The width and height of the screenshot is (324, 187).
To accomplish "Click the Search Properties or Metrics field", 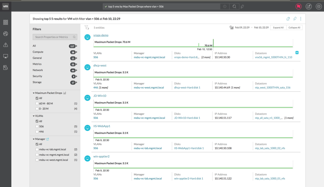I will 53,37.
